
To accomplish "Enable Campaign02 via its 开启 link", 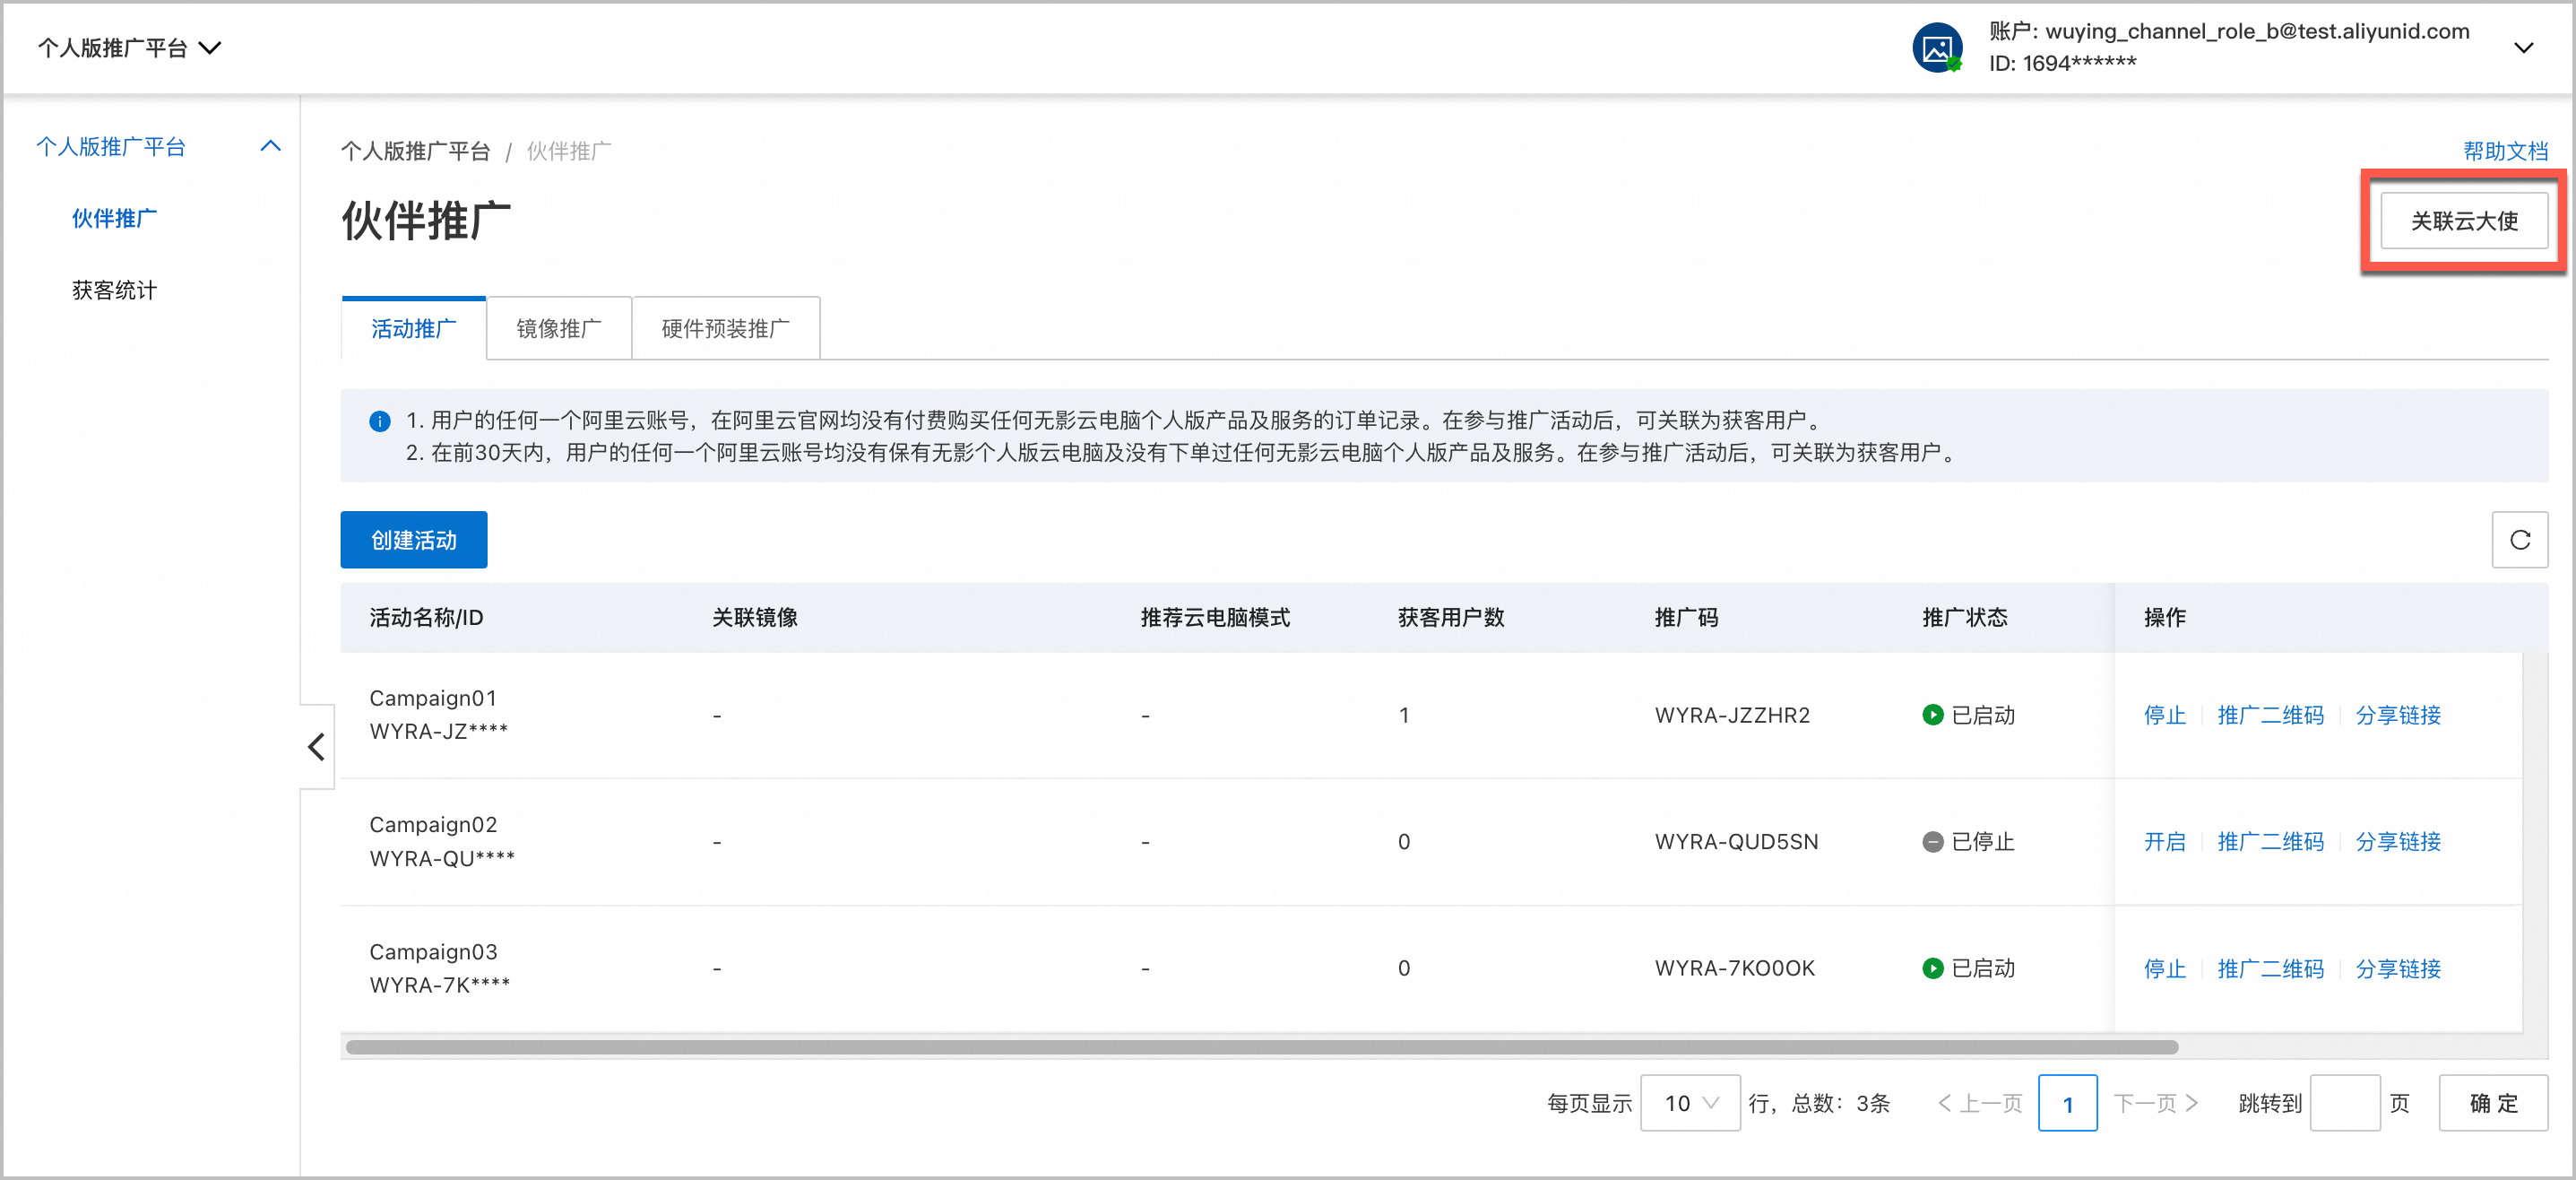I will pyautogui.click(x=2165, y=841).
